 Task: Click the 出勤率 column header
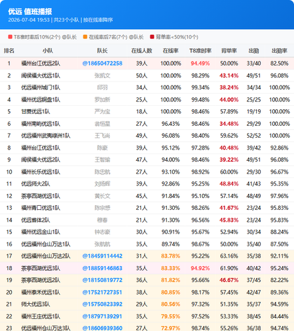279,51
